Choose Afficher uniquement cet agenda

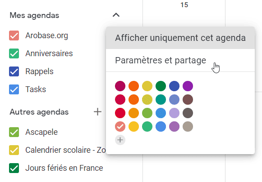point(180,38)
